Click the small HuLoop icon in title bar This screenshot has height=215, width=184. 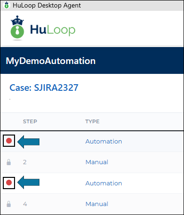7,5
